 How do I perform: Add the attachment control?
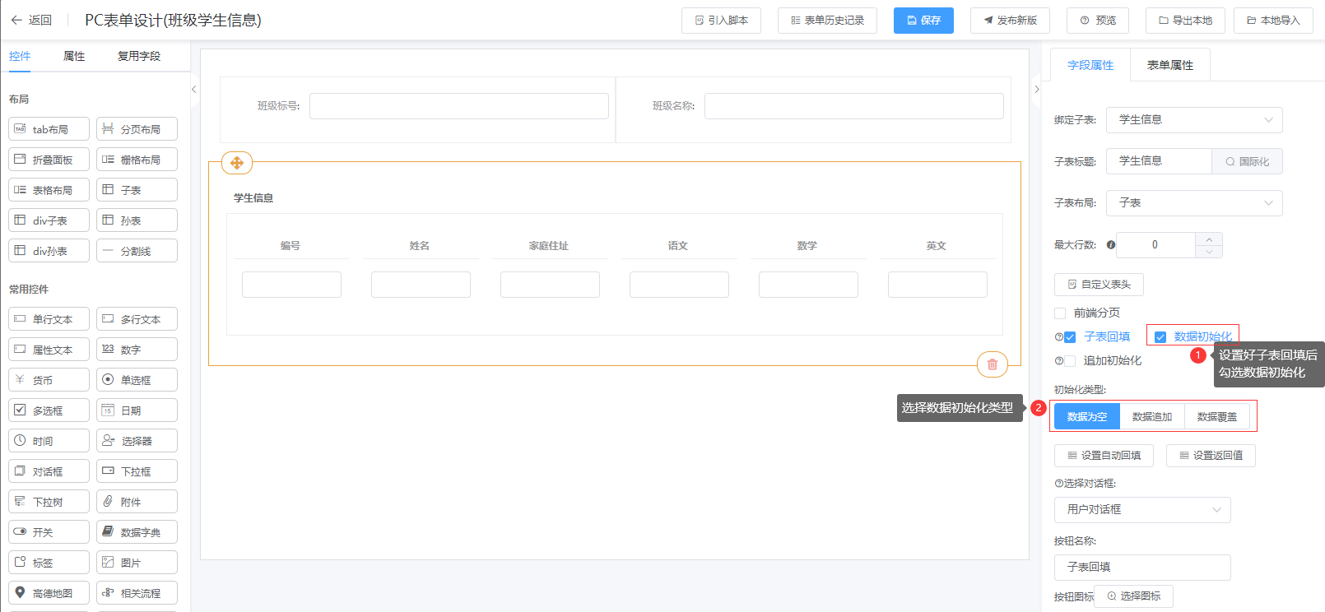(137, 502)
